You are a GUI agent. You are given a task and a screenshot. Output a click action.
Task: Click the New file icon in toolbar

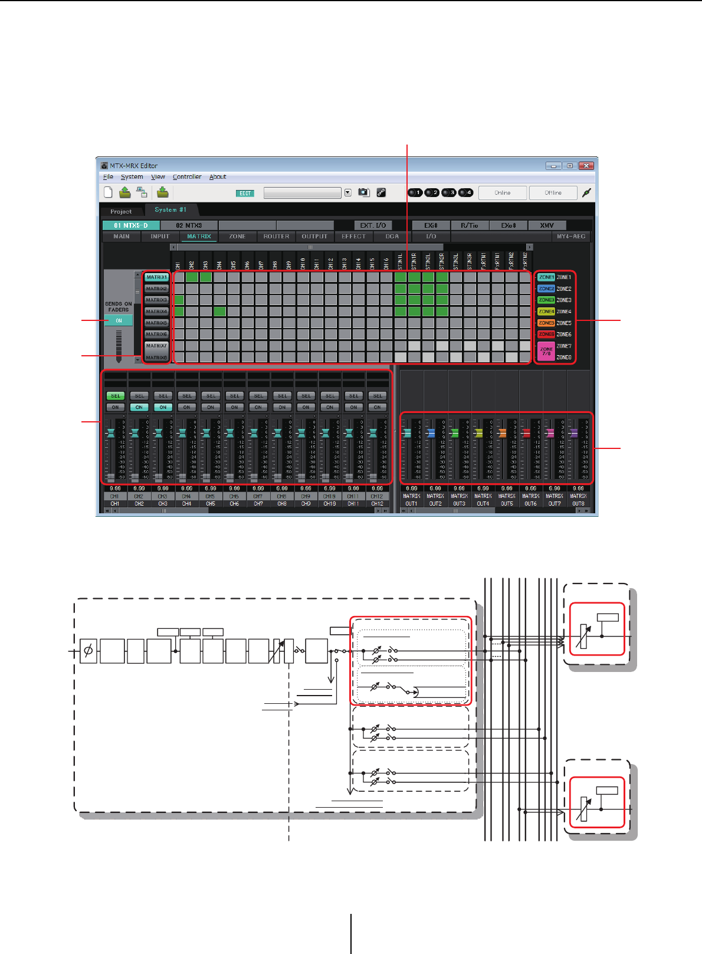click(x=109, y=192)
